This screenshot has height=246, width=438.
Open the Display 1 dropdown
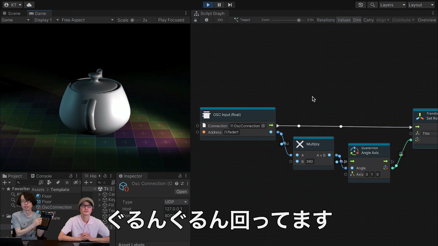point(47,20)
